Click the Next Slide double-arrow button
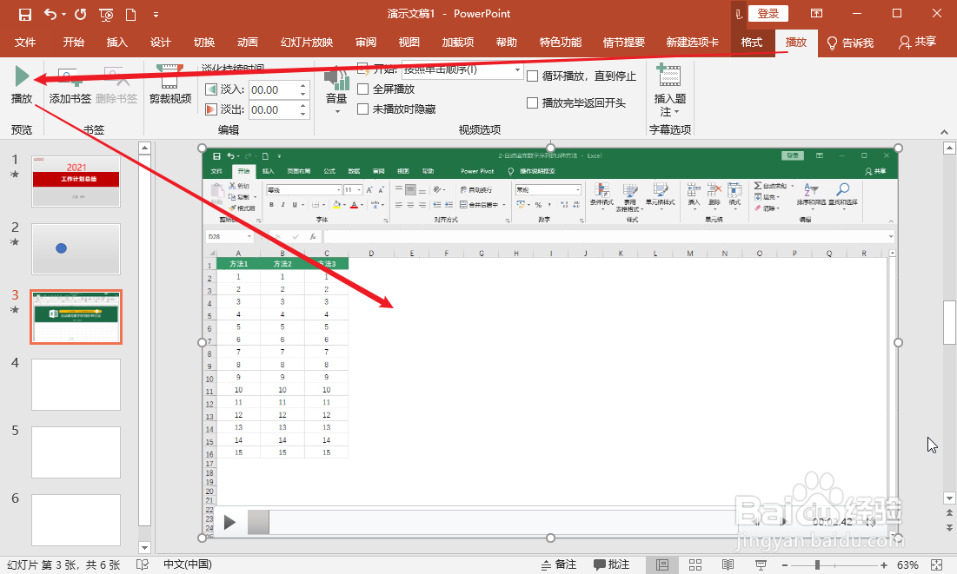This screenshot has width=957, height=574. coord(949,527)
